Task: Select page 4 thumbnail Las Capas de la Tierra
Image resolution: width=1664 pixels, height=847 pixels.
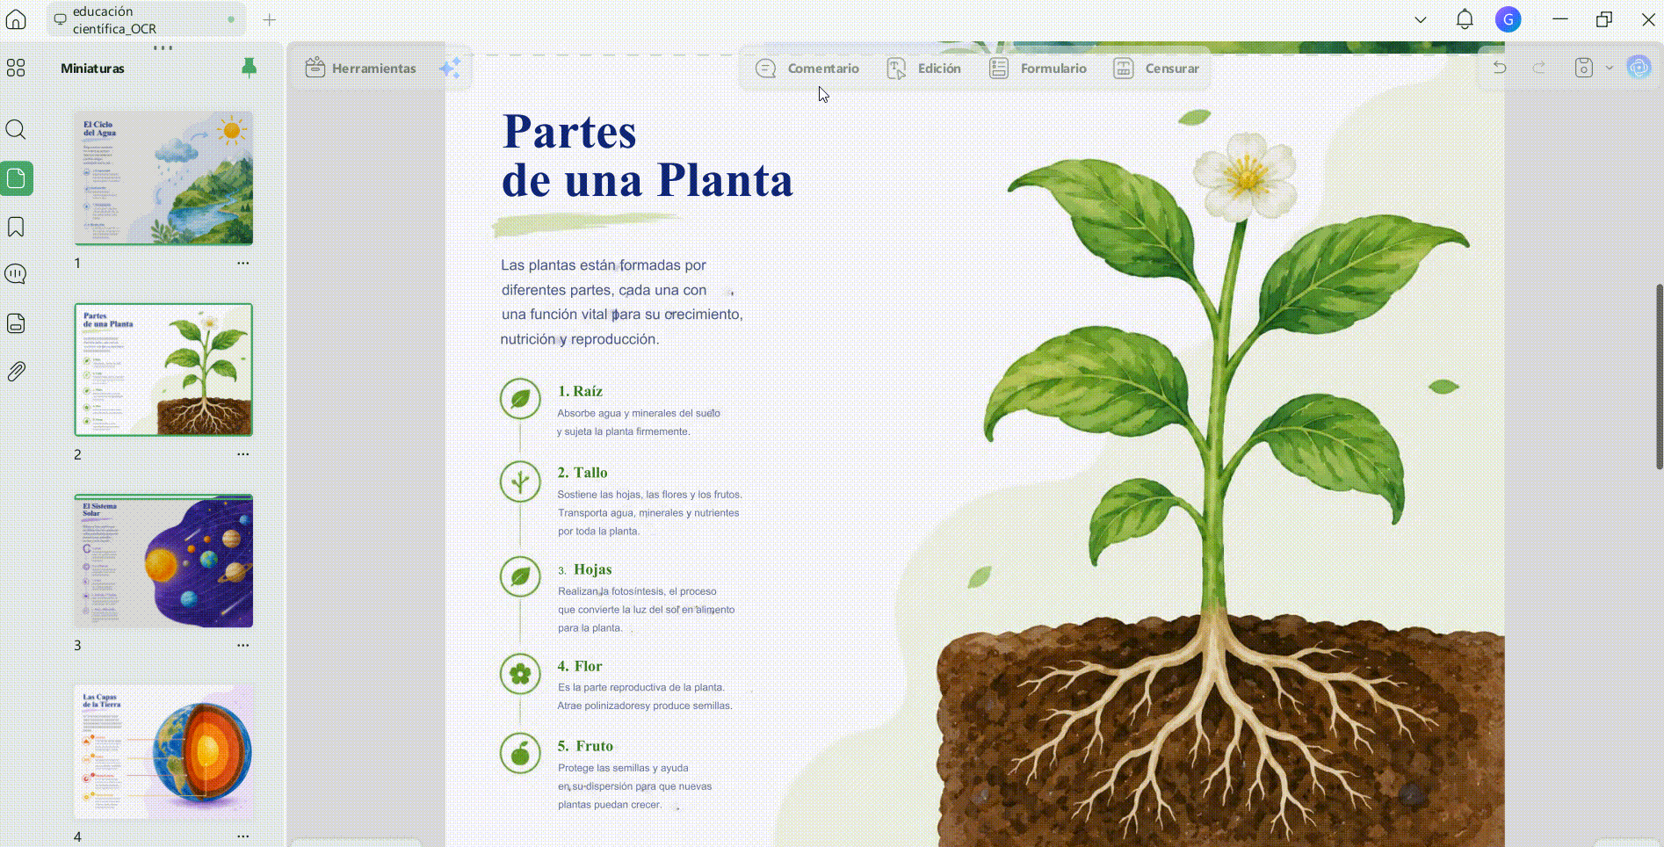Action: coord(163,752)
